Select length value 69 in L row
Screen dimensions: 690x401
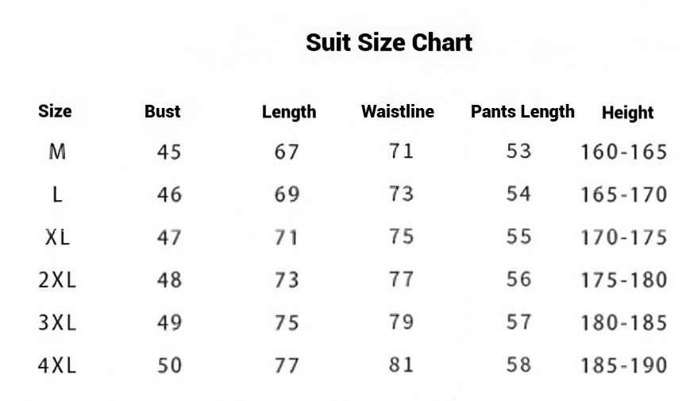click(x=287, y=195)
